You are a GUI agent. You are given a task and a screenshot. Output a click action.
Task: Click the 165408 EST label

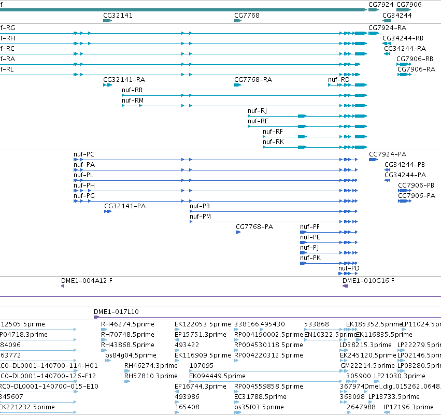(187, 407)
